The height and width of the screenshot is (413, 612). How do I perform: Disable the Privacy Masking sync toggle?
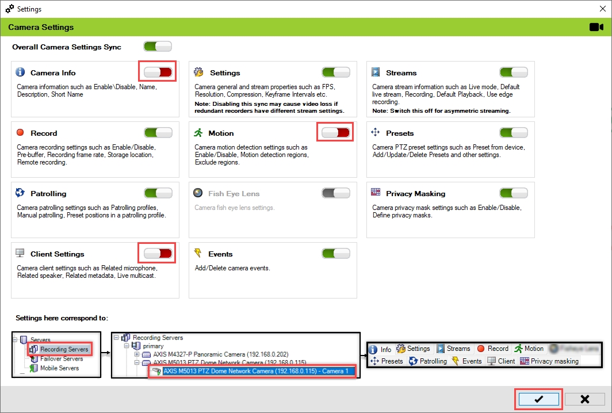(514, 193)
